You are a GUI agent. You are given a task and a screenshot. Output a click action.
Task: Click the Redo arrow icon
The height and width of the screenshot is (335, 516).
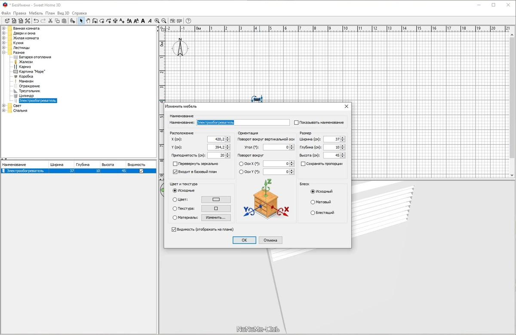(x=43, y=21)
